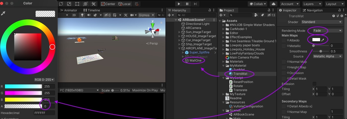347x119 pixels.
Task: Click the Hexadecimal FFFFFF field
Action: pos(44,113)
